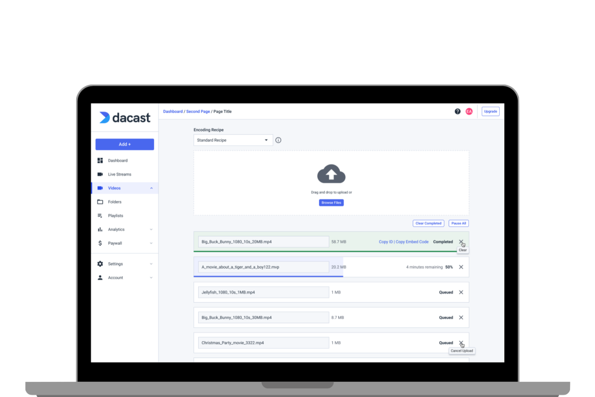
Task: Clear the completed Big_Buck_Bunny_1080_10s_20MB.mp4 upload
Action: click(461, 242)
